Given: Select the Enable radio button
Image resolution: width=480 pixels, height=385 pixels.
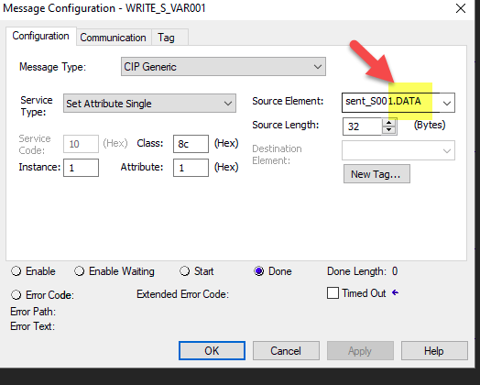Looking at the screenshot, I should pyautogui.click(x=16, y=271).
